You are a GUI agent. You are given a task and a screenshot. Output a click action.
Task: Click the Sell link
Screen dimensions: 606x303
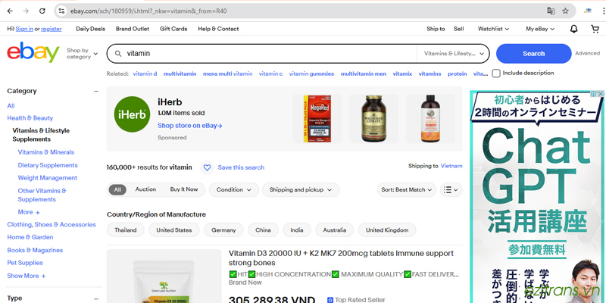coord(459,29)
